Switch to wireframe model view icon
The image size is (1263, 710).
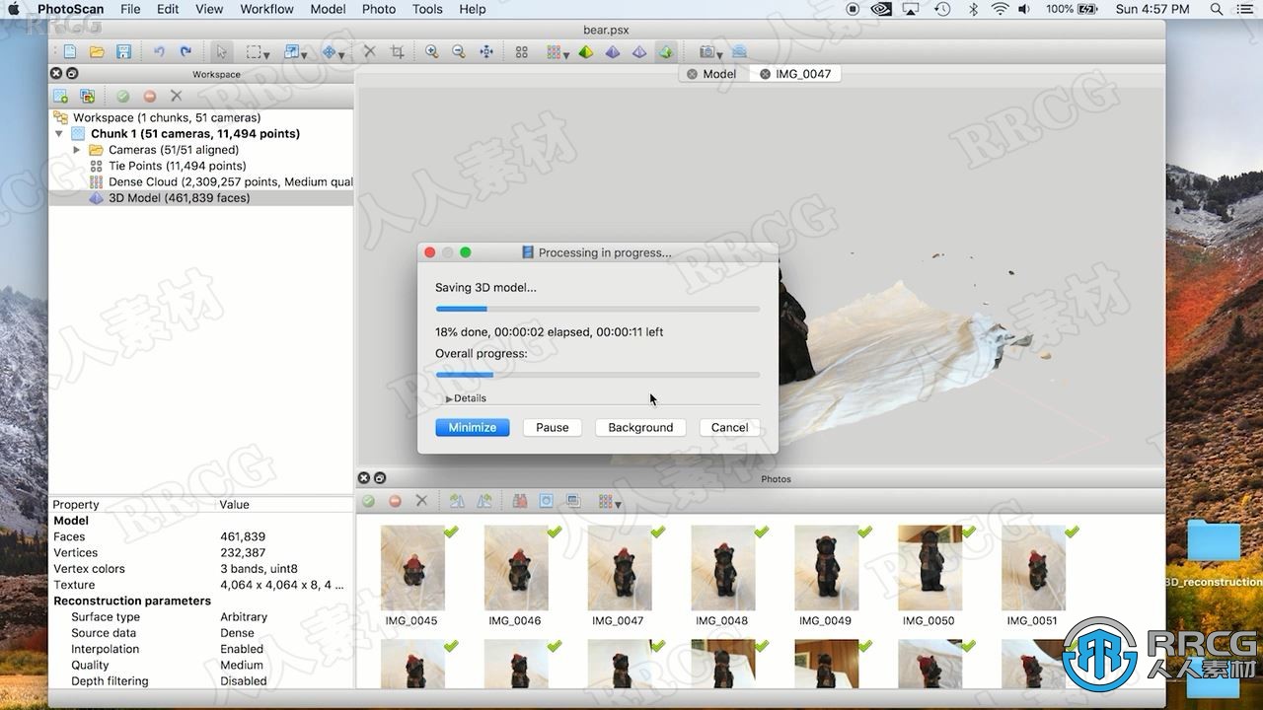click(638, 51)
